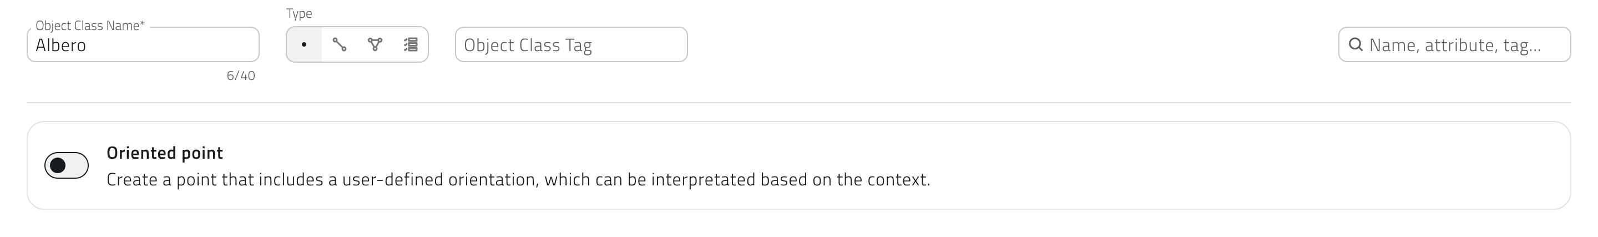Click the 6/40 character counter
The width and height of the screenshot is (1598, 237).
tap(241, 75)
